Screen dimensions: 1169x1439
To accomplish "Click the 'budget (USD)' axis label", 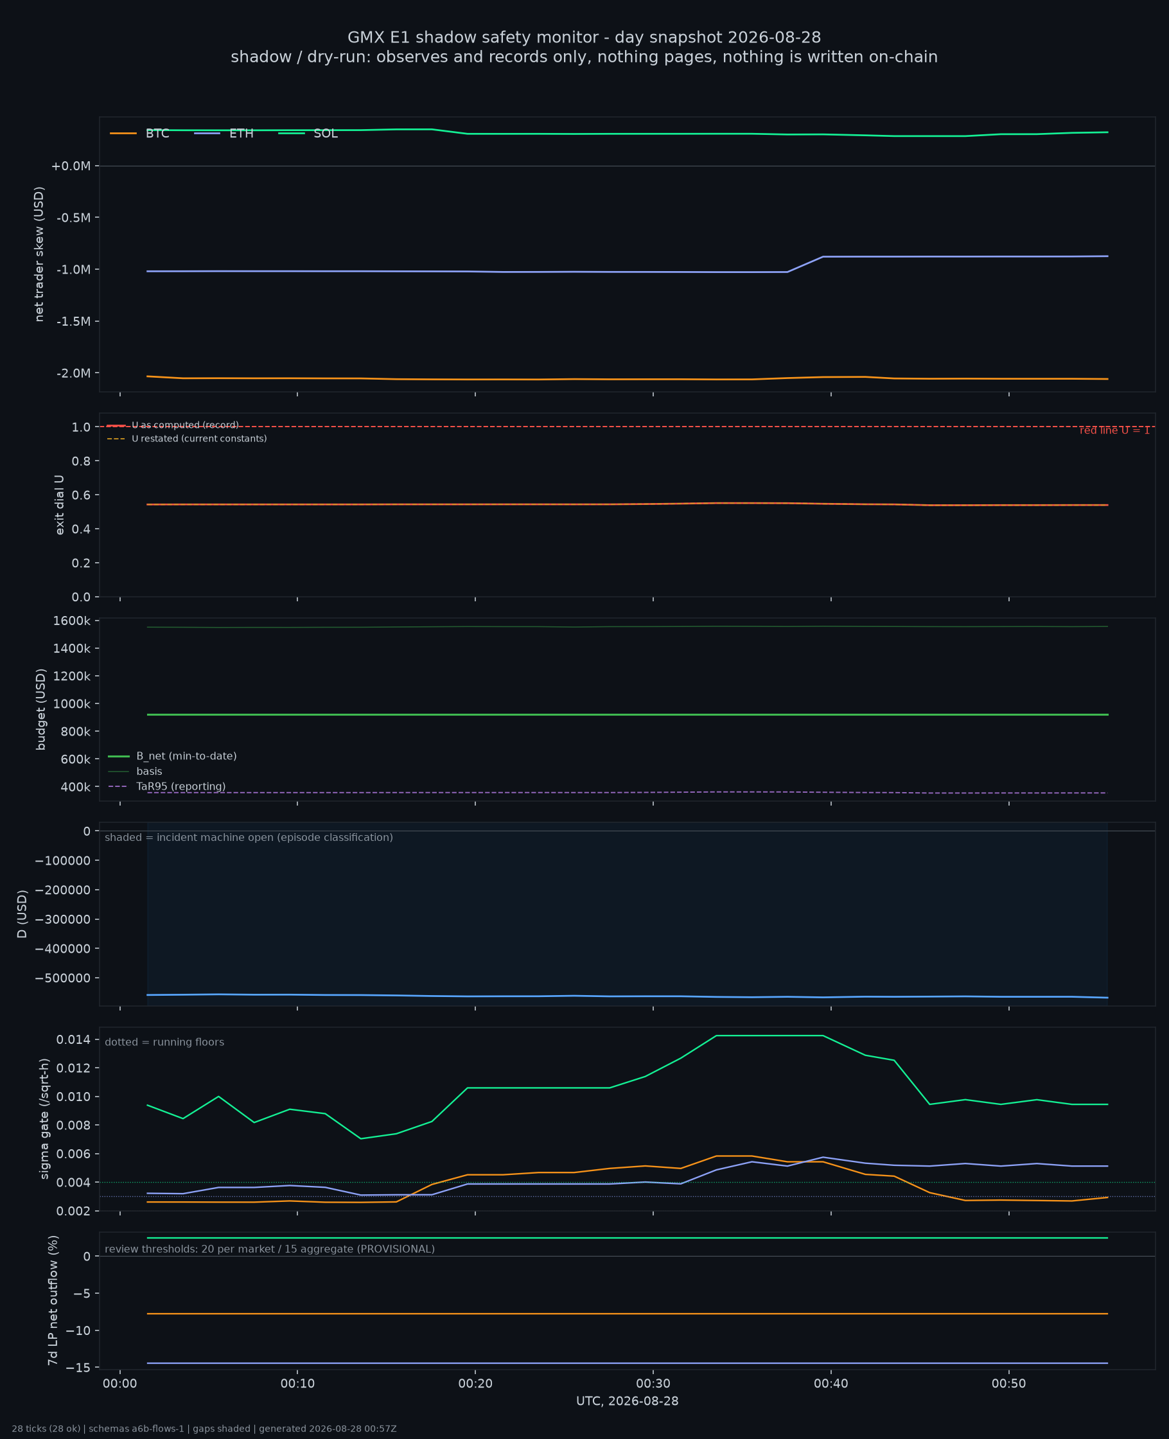I will 40,709.
